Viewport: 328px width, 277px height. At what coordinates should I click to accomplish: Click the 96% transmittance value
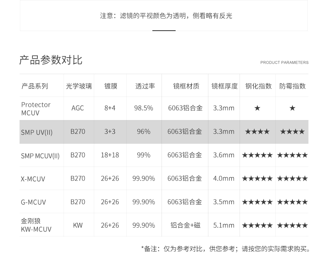(x=144, y=132)
